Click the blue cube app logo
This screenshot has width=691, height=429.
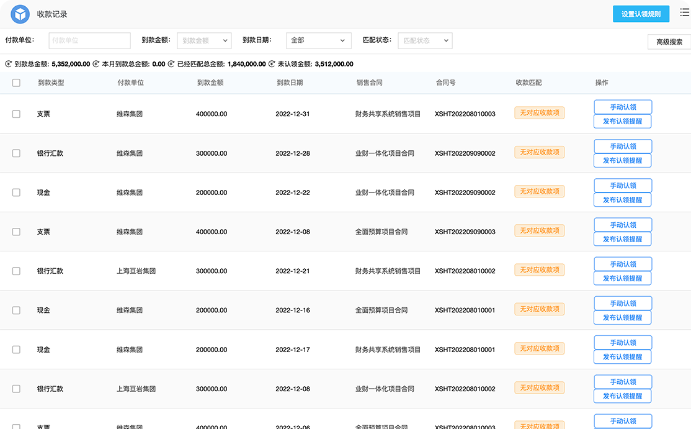[x=20, y=14]
